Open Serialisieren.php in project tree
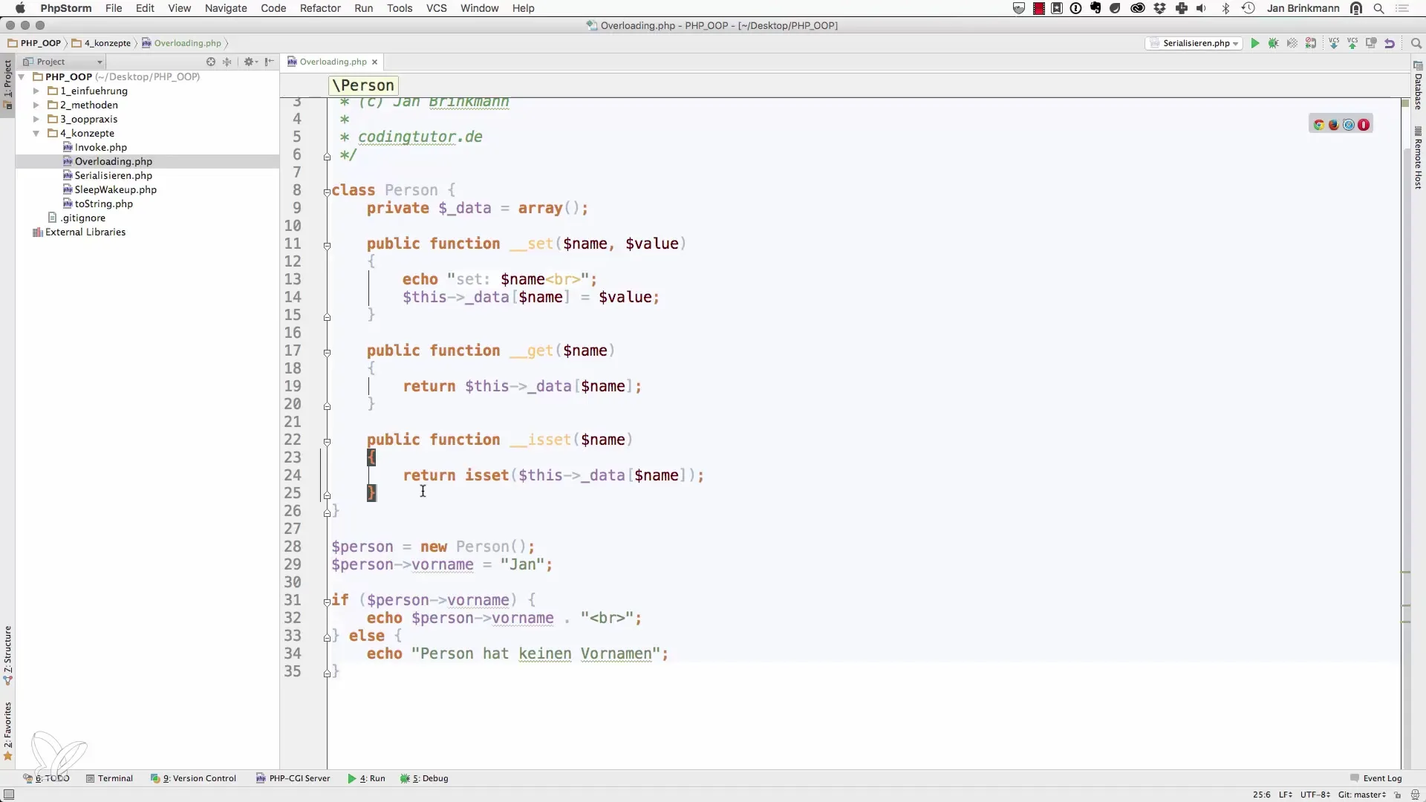Viewport: 1426px width, 802px height. (x=108, y=175)
